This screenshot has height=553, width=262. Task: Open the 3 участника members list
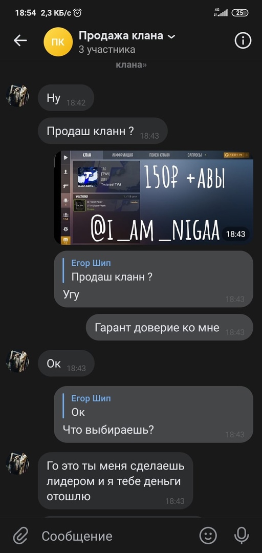click(107, 49)
